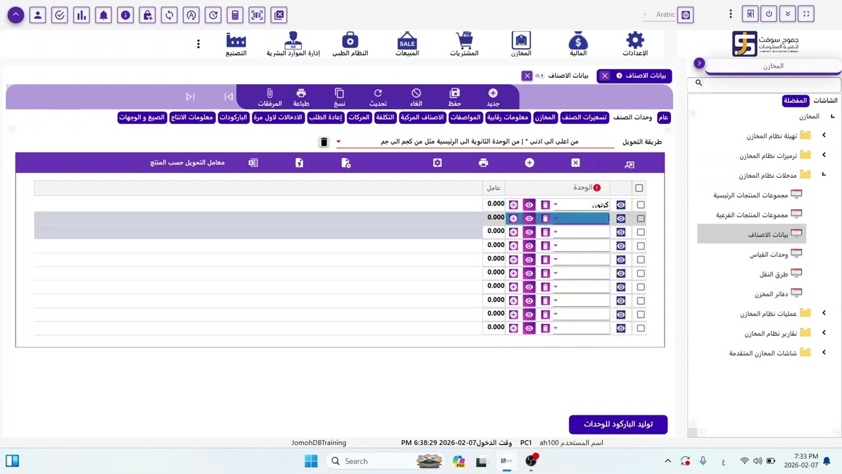Click the Windows Start button in taskbar

(311, 461)
